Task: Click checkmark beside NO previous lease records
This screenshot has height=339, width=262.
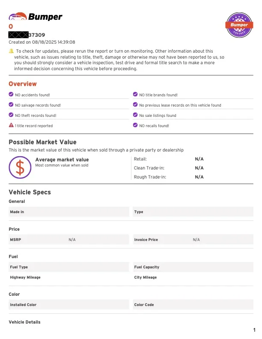Action: (x=136, y=105)
